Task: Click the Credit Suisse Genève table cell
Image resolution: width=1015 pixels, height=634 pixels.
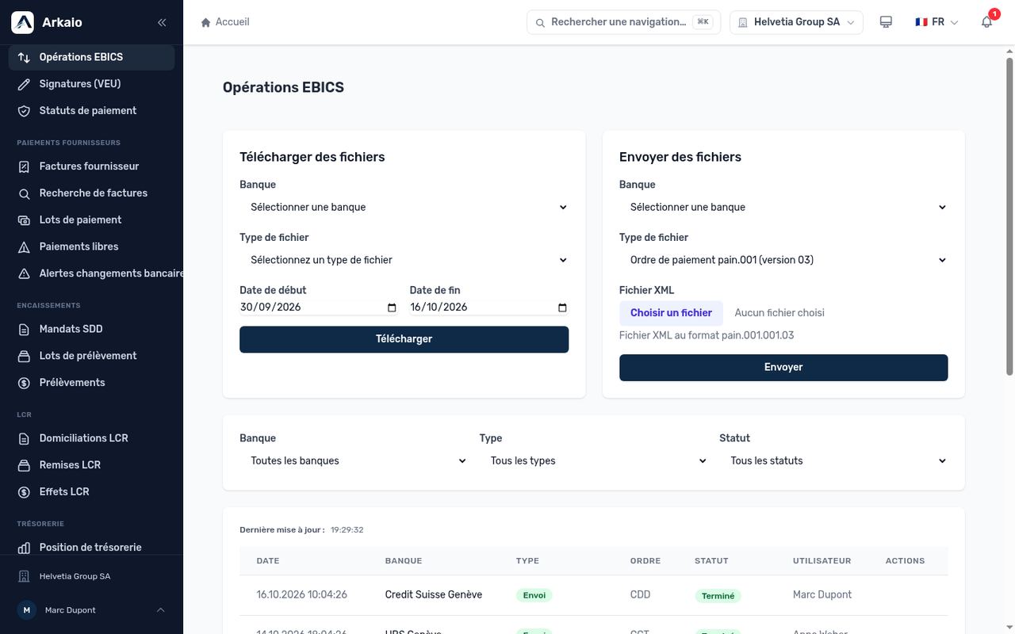Action: tap(434, 594)
